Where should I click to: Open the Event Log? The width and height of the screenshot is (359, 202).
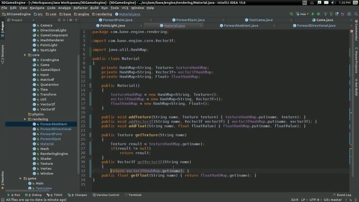(x=342, y=195)
